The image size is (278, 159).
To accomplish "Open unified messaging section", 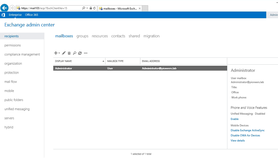I will pos(17,109).
